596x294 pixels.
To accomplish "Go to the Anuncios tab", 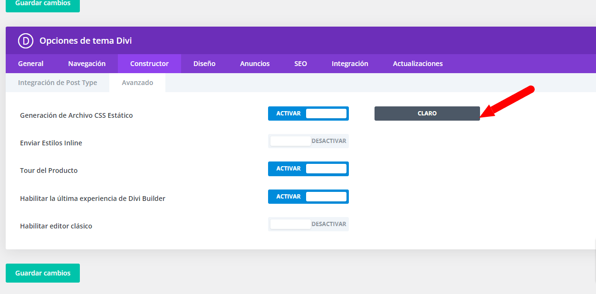I will click(255, 64).
